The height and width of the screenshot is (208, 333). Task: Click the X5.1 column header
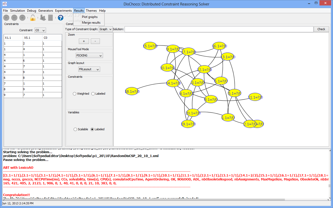pyautogui.click(x=33, y=38)
